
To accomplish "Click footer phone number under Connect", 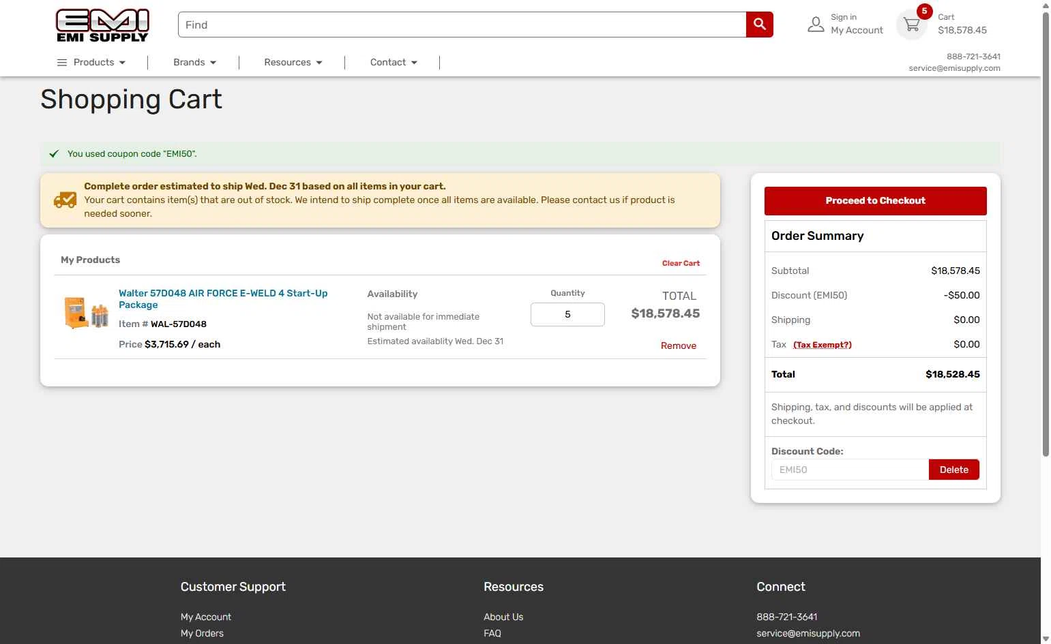I will click(x=787, y=617).
